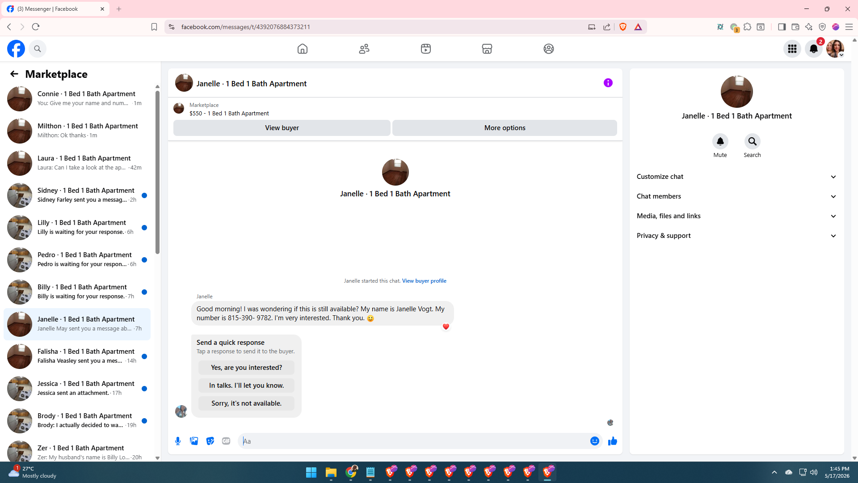Image resolution: width=858 pixels, height=483 pixels.
Task: Open Pedro's apartment conversation
Action: point(77,260)
